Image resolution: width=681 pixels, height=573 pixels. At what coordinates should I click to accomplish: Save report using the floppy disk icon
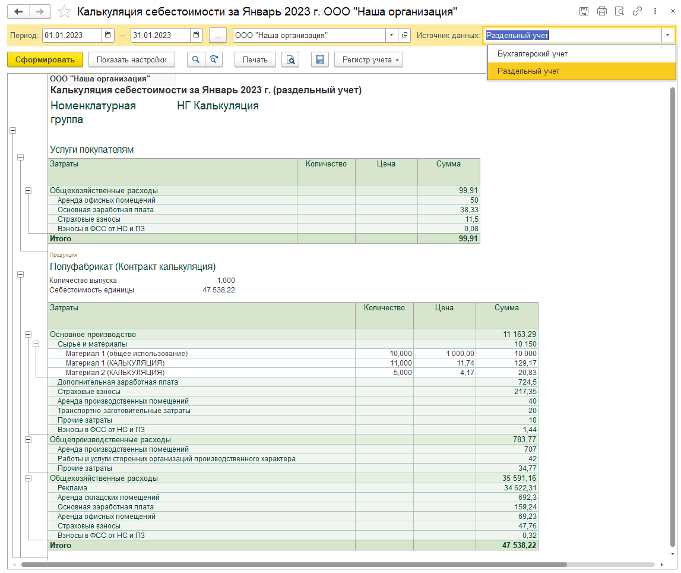click(x=319, y=59)
